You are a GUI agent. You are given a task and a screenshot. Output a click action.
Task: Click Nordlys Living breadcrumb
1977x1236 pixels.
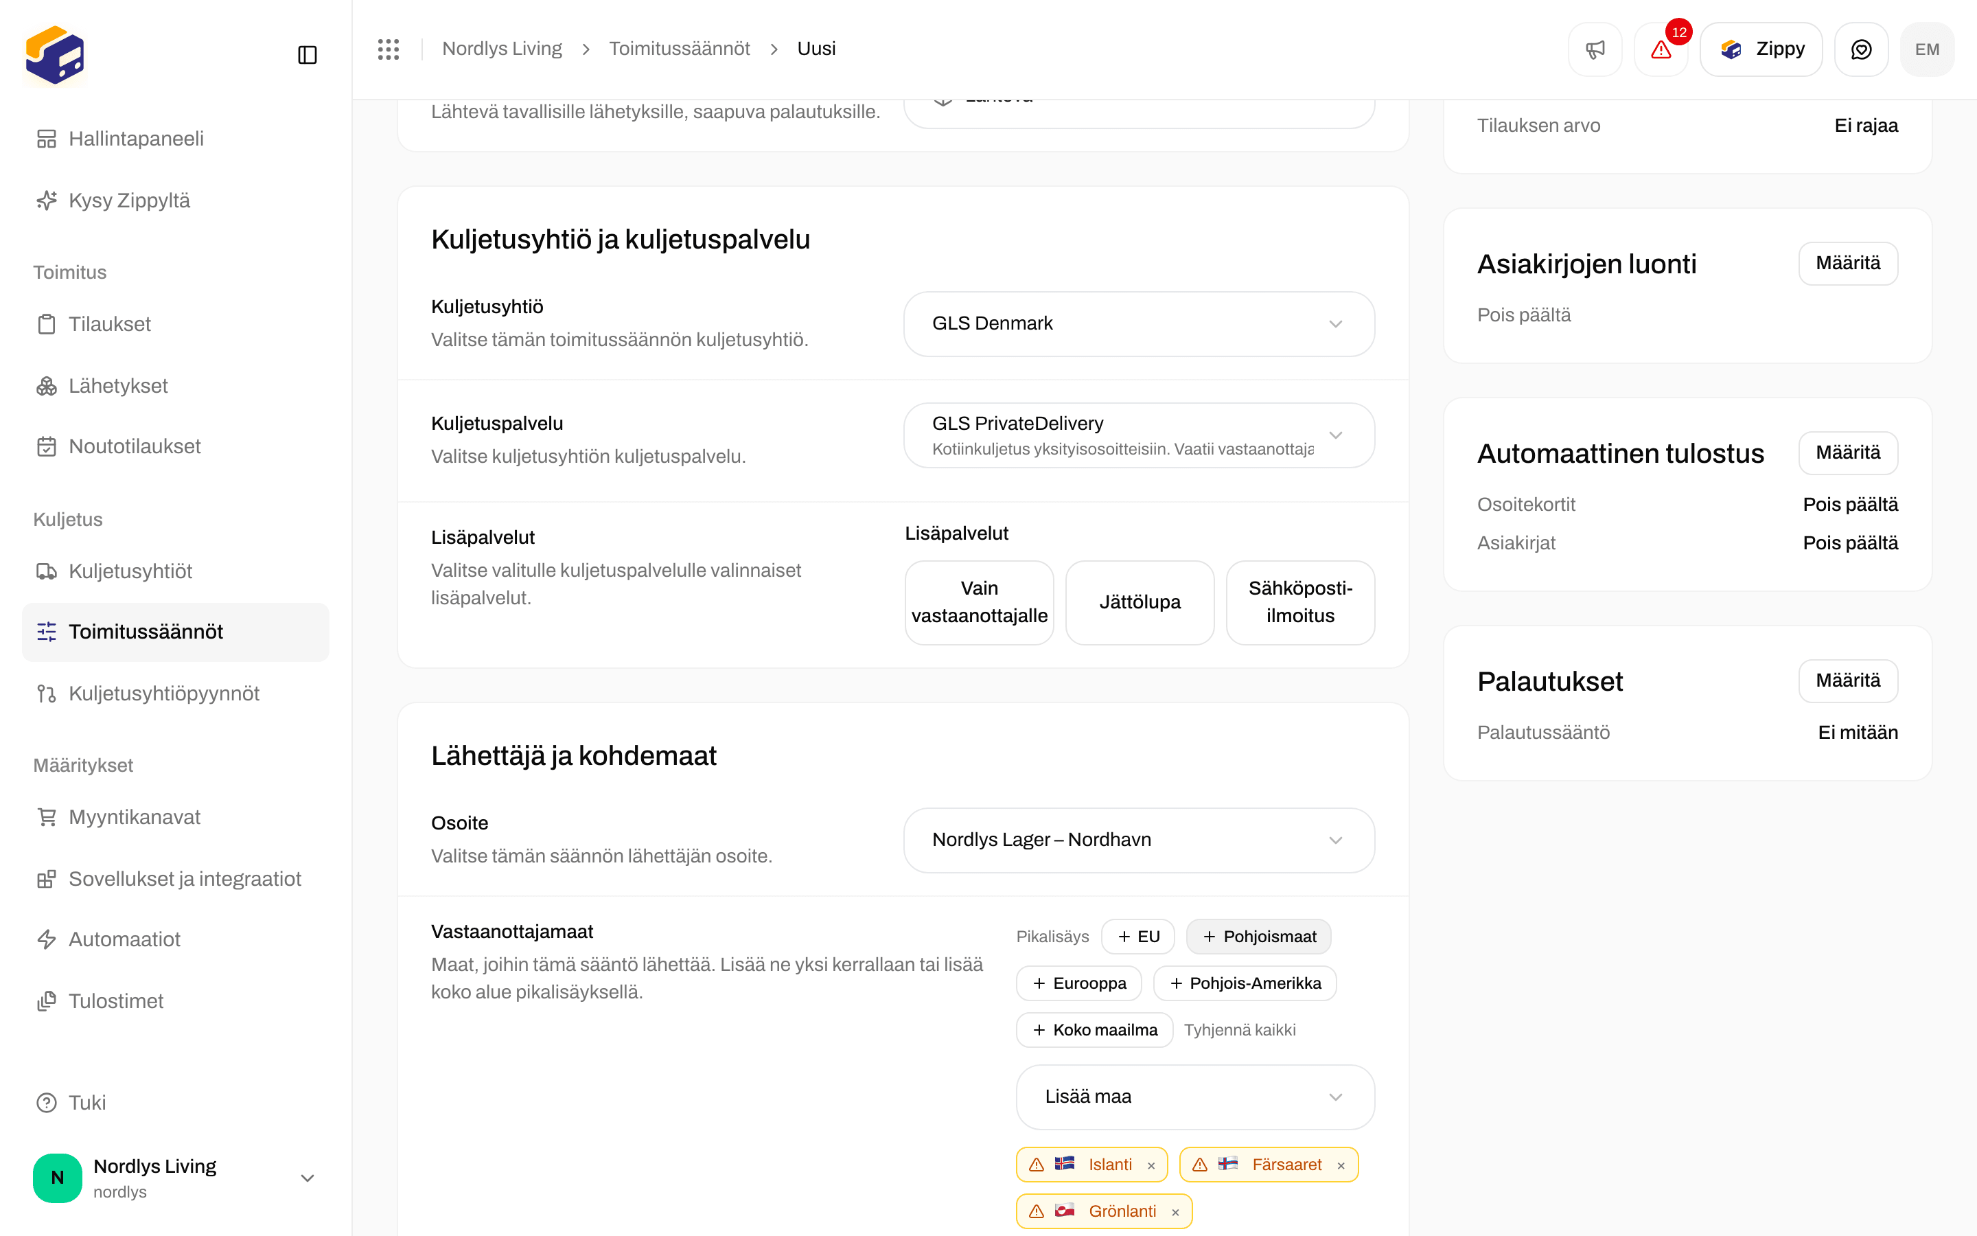pyautogui.click(x=502, y=49)
